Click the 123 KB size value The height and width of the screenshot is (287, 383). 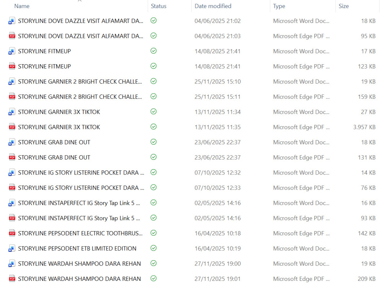(x=367, y=66)
